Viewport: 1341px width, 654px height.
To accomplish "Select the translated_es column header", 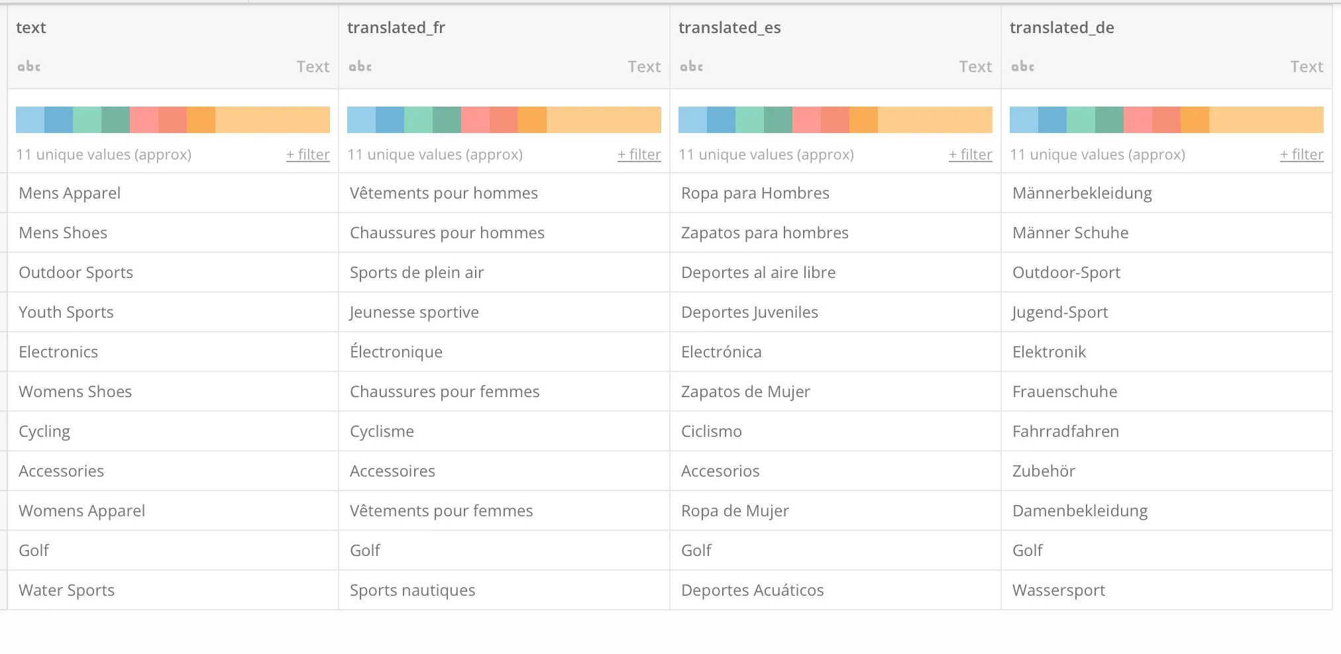I will coord(729,28).
